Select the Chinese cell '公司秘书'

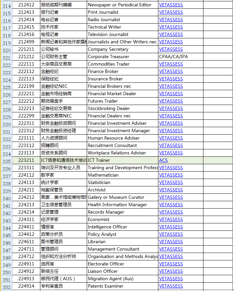click(x=64, y=49)
